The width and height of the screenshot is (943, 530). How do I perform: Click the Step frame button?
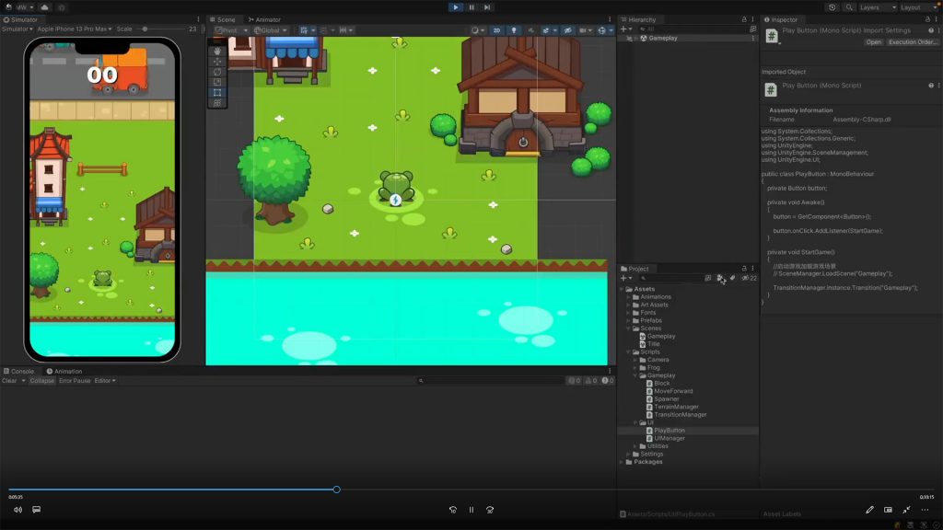pos(487,7)
